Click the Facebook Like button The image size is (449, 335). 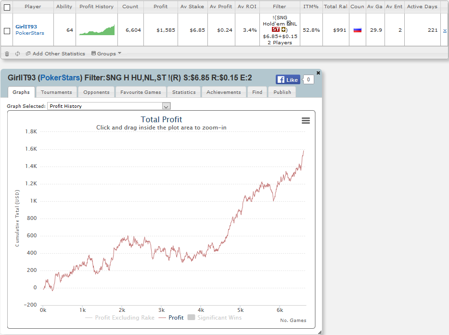coord(288,79)
